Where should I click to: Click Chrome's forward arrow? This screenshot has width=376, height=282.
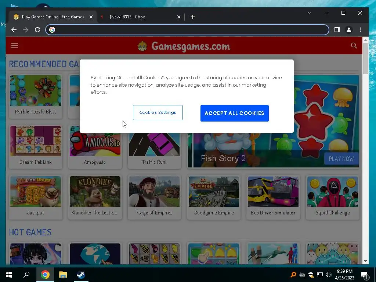pos(26,30)
